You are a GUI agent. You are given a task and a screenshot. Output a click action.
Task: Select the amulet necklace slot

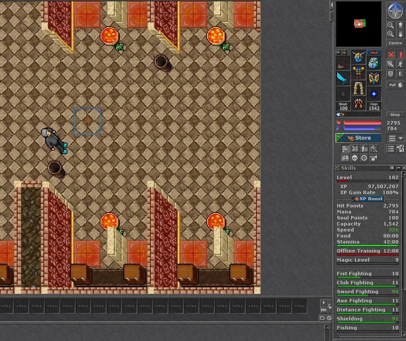tap(343, 63)
